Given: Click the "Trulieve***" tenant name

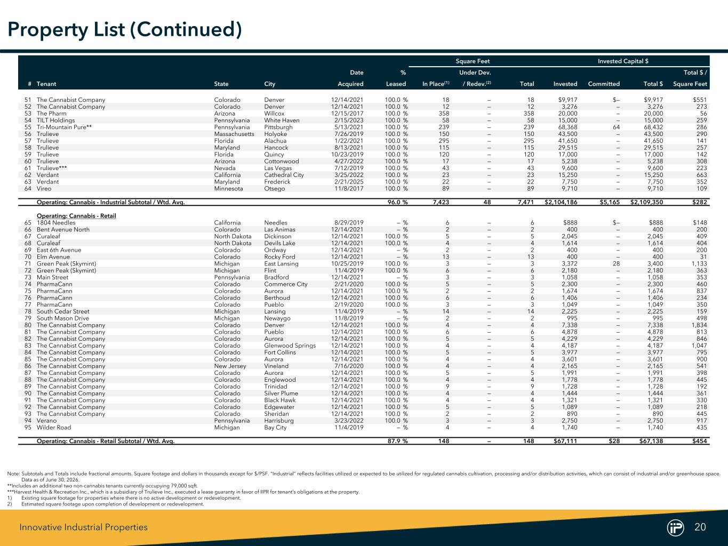Looking at the screenshot, I should coord(52,168).
